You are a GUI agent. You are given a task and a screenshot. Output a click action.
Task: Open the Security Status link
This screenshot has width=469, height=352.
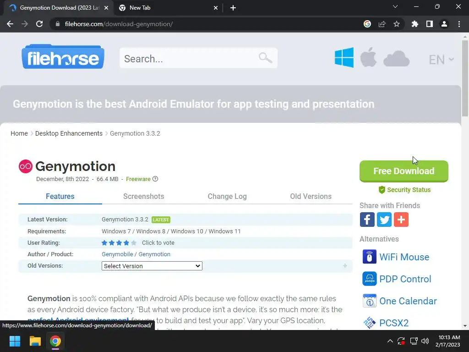[409, 190]
